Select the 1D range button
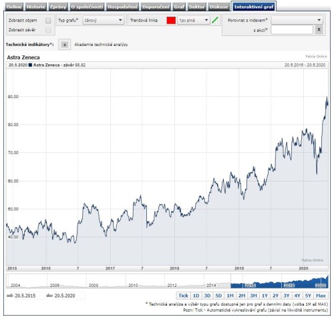The height and width of the screenshot is (319, 334). click(196, 296)
